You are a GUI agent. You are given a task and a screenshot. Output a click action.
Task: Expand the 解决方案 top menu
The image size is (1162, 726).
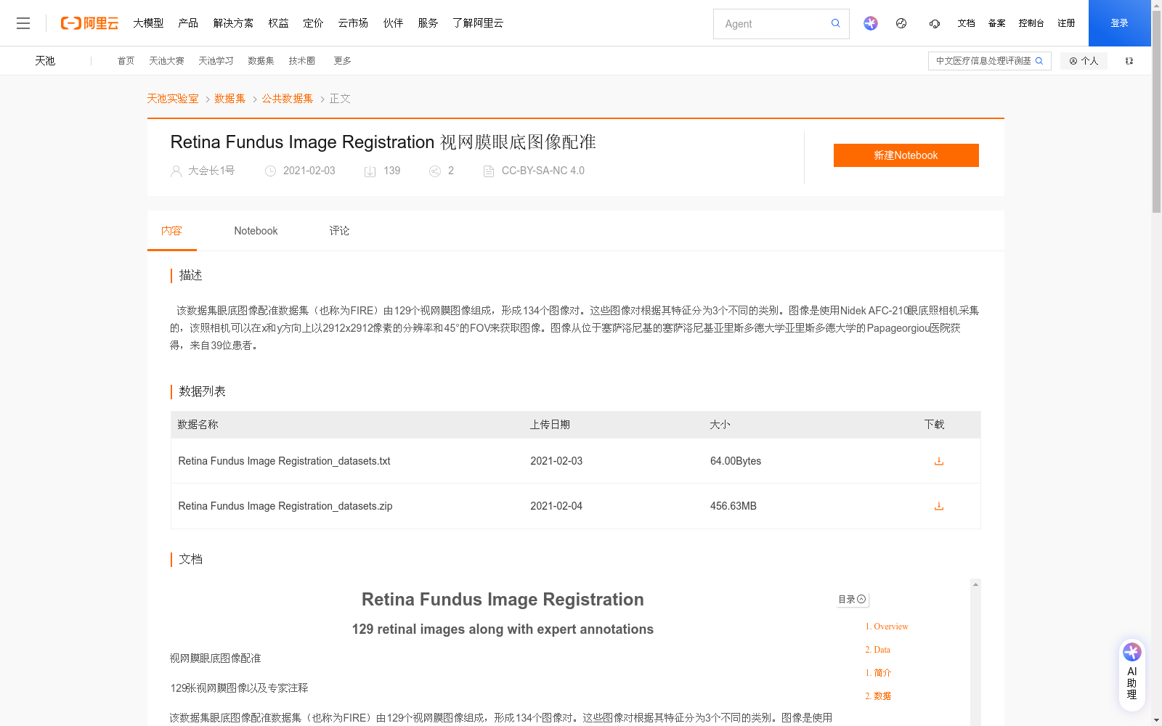[x=233, y=23]
